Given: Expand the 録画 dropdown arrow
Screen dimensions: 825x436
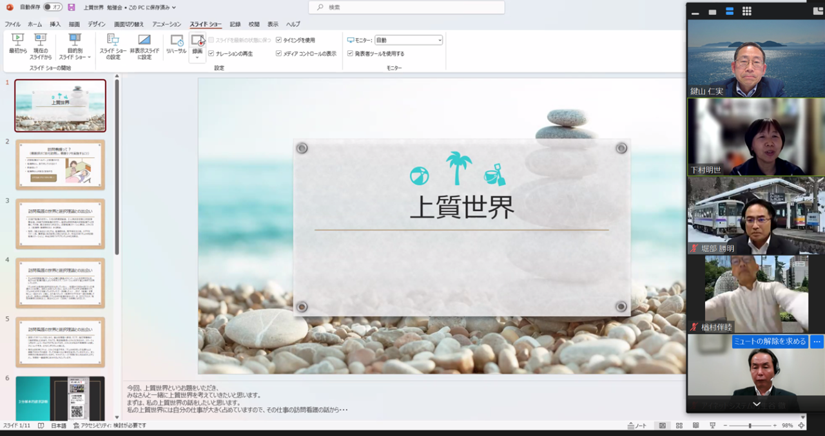Looking at the screenshot, I should pyautogui.click(x=197, y=58).
